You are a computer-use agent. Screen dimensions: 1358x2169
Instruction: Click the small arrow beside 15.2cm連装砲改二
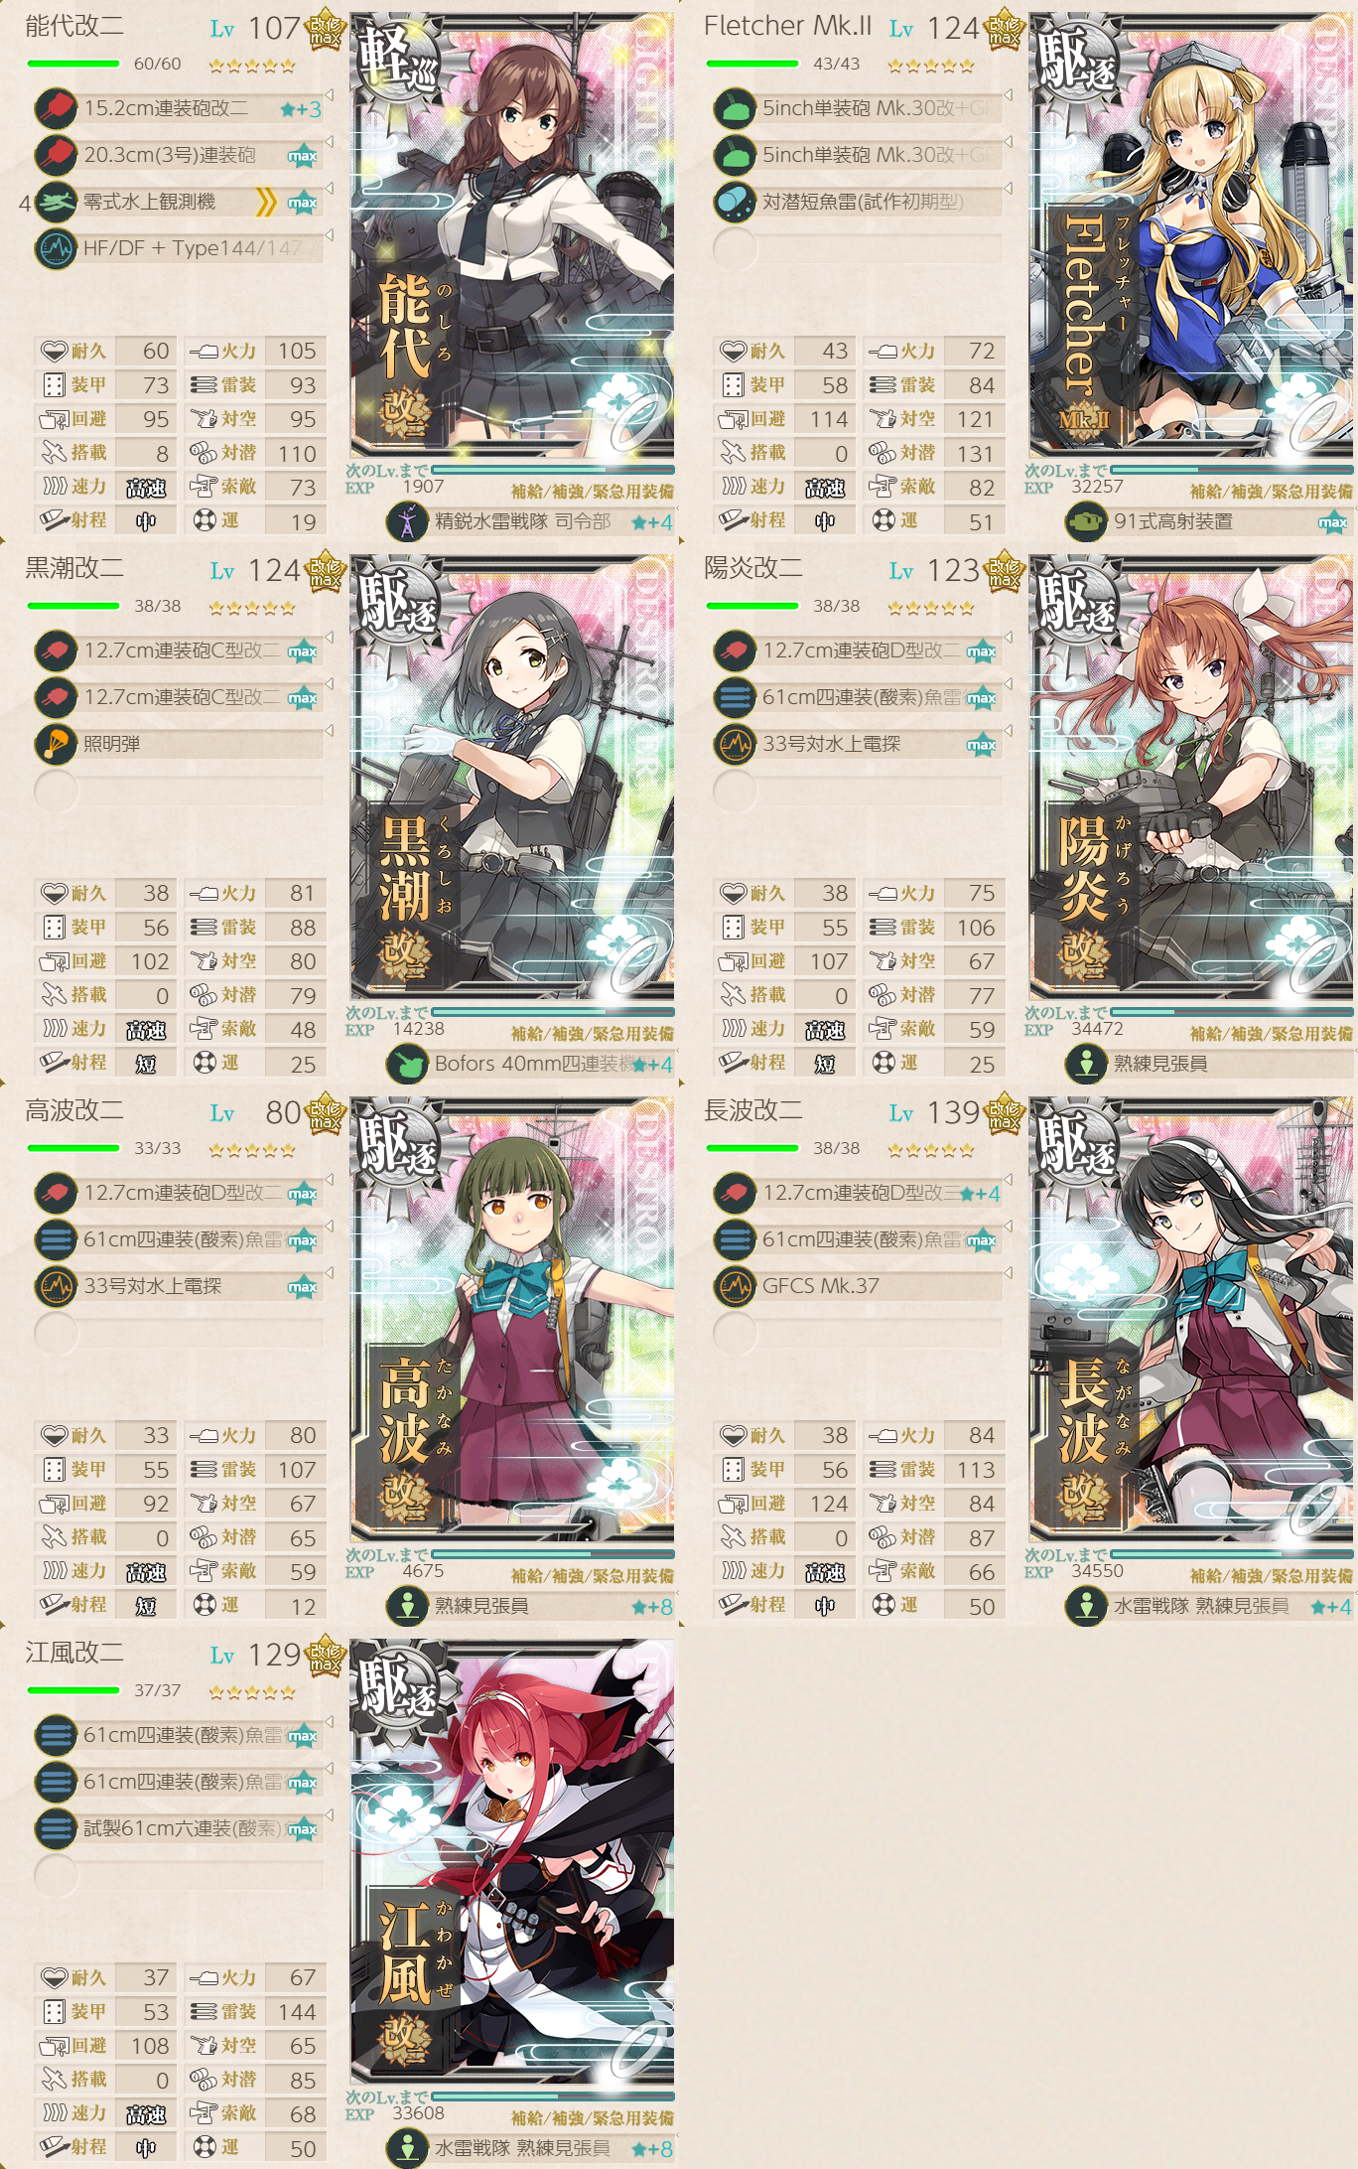tap(329, 95)
